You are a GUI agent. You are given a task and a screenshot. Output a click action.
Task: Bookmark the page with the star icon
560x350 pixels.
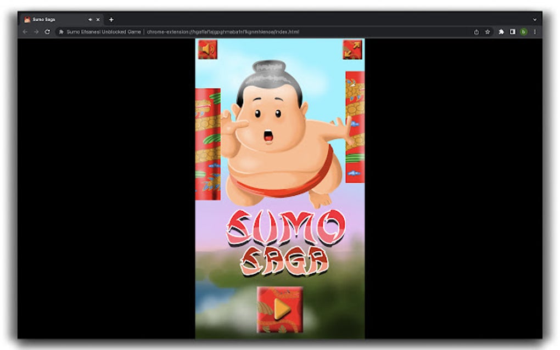click(x=489, y=32)
